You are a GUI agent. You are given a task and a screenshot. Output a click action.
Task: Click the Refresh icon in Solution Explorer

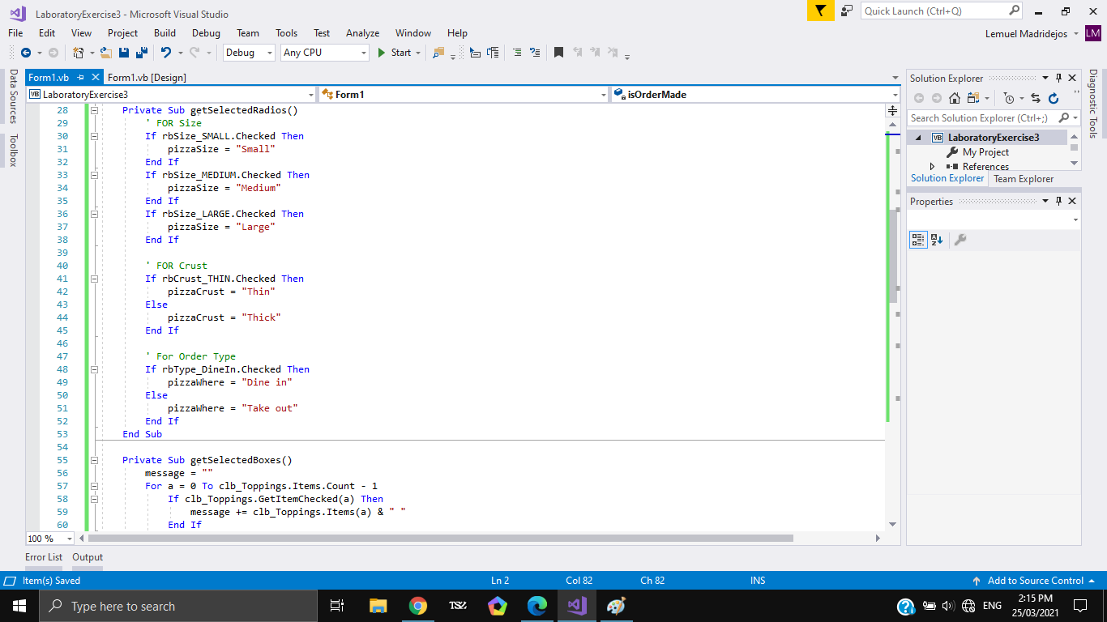click(x=1054, y=98)
